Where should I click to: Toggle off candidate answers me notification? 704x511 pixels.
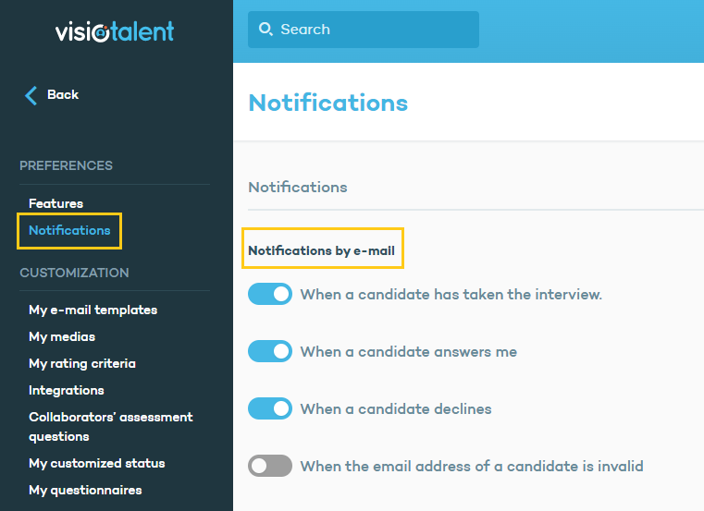(x=270, y=352)
